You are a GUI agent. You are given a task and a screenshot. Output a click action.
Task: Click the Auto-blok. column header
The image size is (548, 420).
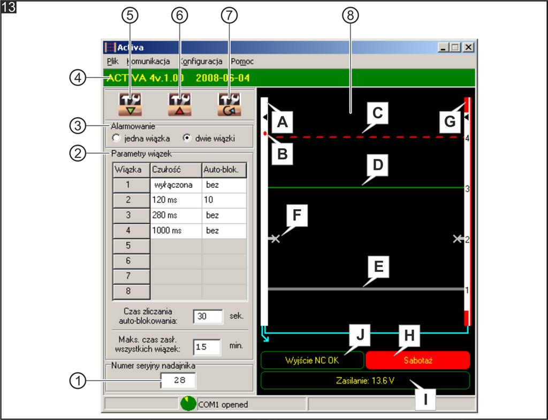(224, 170)
